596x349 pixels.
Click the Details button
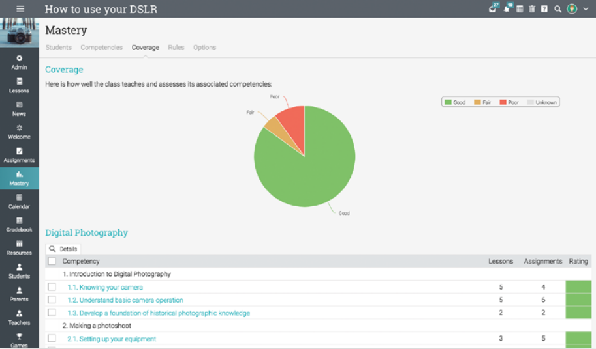click(x=63, y=249)
